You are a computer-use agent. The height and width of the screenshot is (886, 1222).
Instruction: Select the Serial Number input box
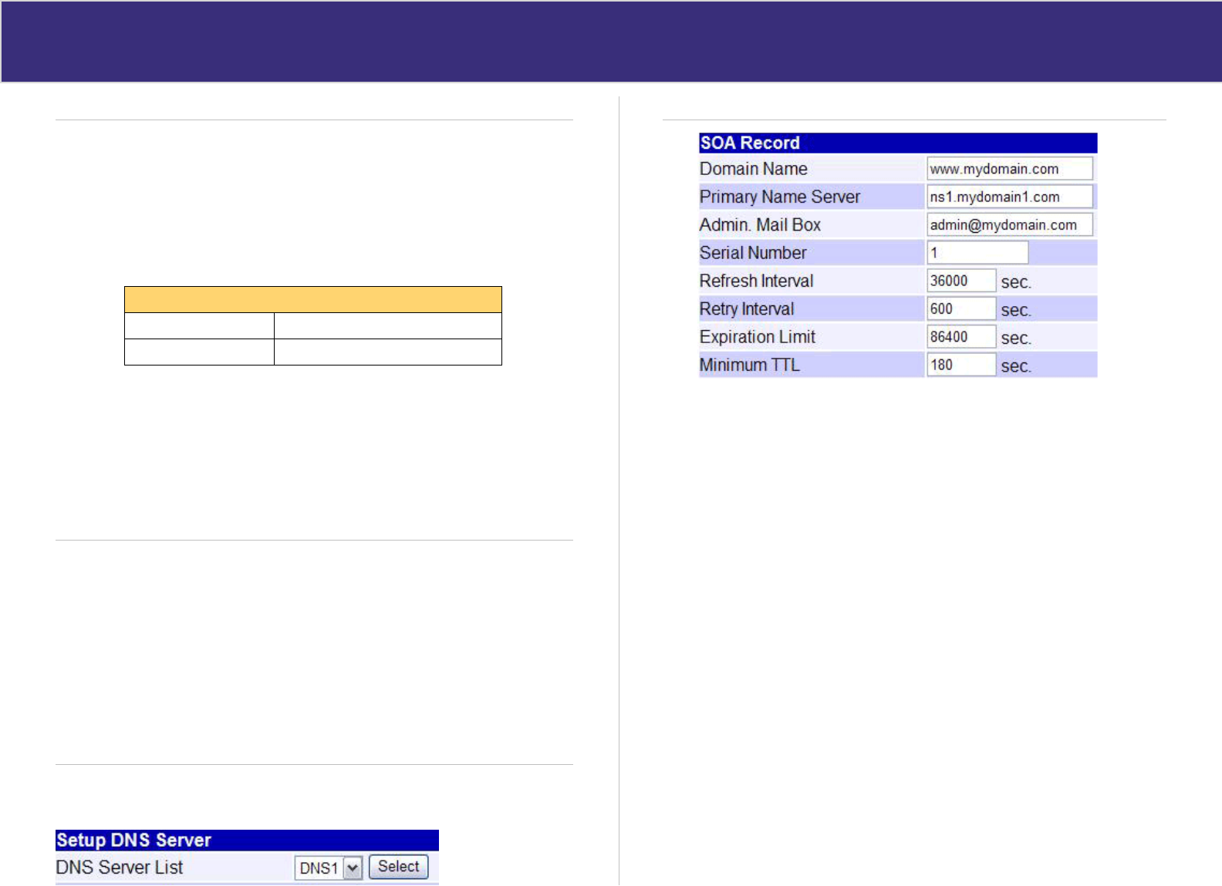tap(977, 253)
